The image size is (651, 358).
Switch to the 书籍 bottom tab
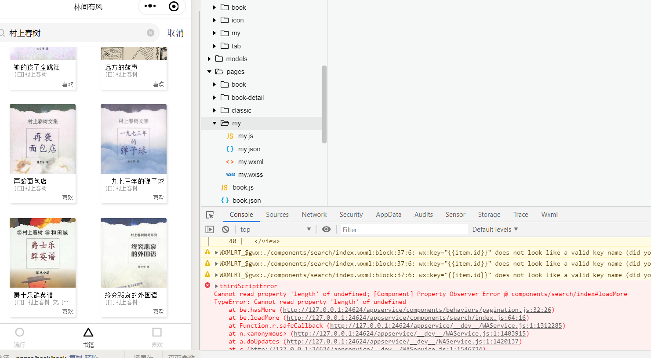pos(88,337)
